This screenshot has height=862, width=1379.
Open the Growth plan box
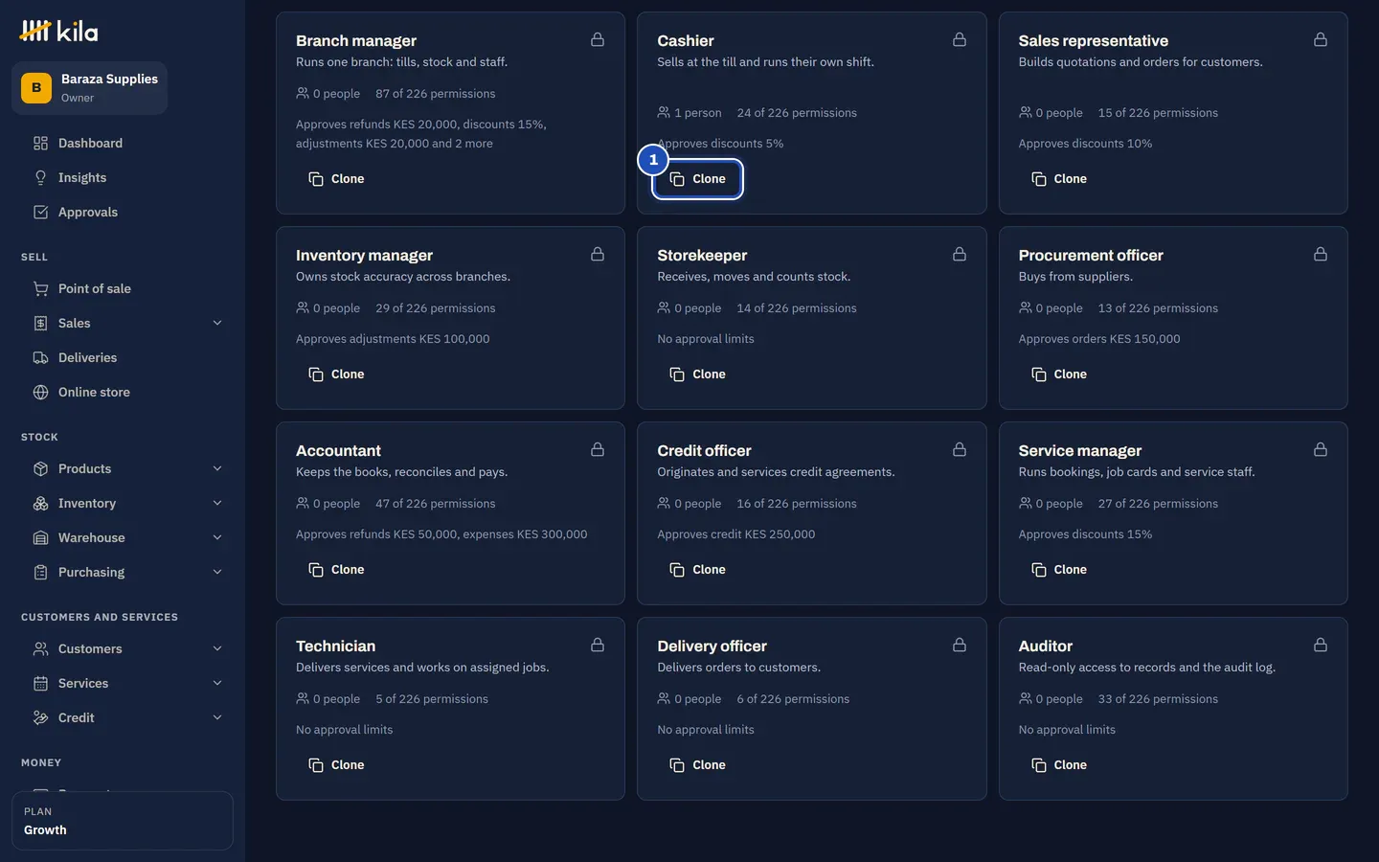coord(123,821)
